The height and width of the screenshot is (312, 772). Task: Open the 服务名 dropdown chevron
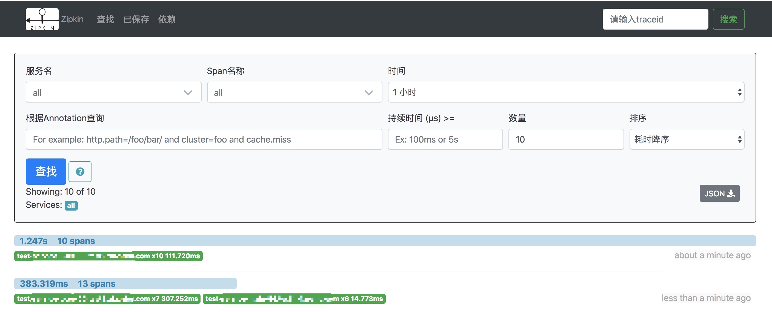click(188, 93)
